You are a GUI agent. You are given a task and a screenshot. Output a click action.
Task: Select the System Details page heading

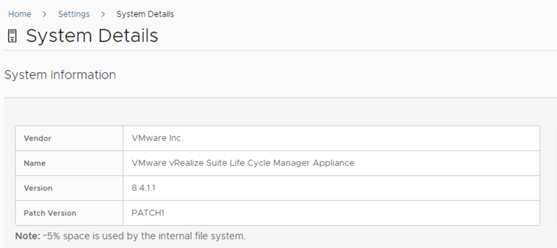click(92, 36)
